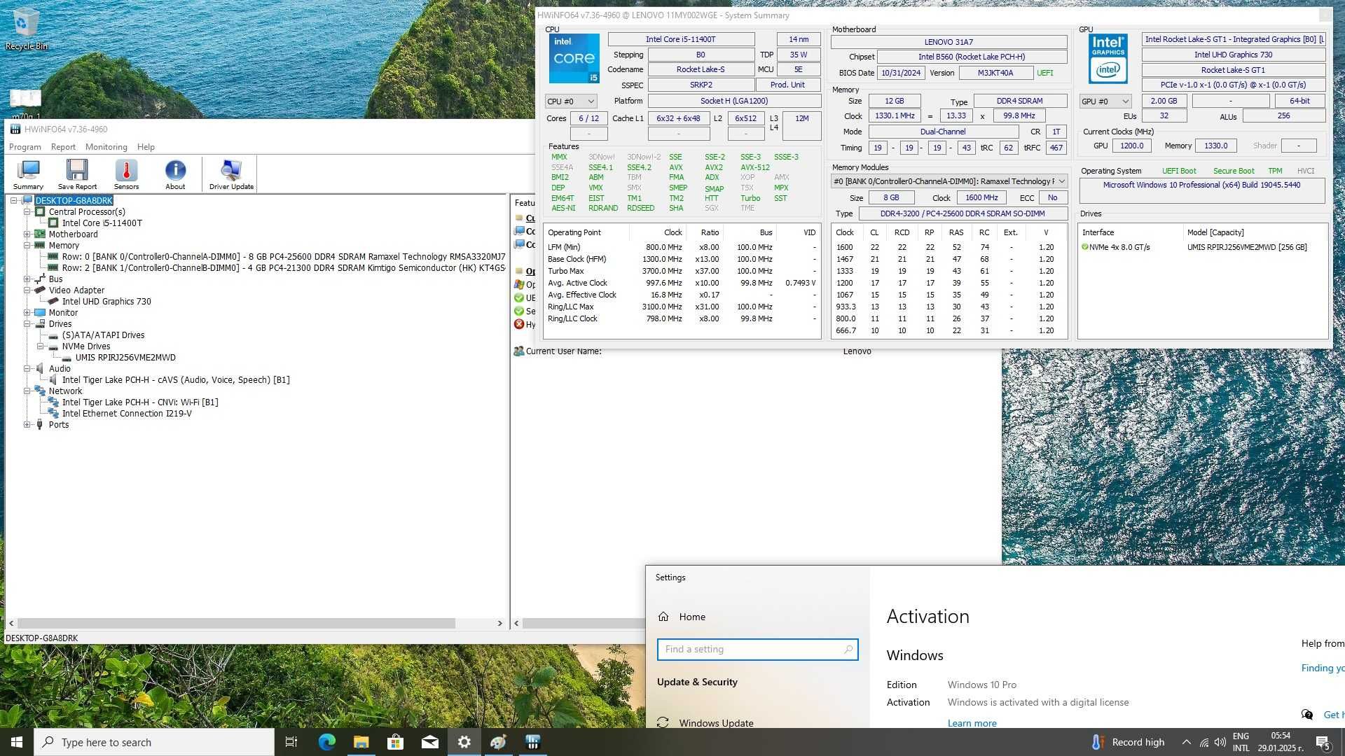The image size is (1345, 756).
Task: Expand Monitor tree node
Action: [x=27, y=313]
